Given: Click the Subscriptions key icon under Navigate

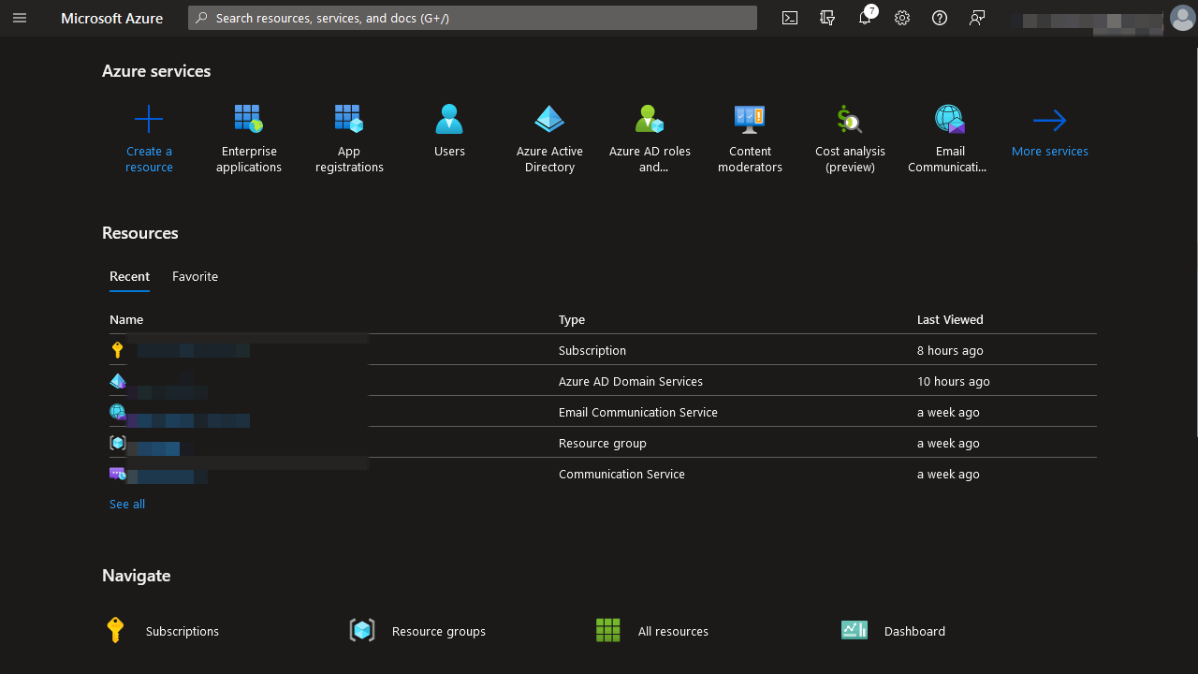Looking at the screenshot, I should 115,630.
